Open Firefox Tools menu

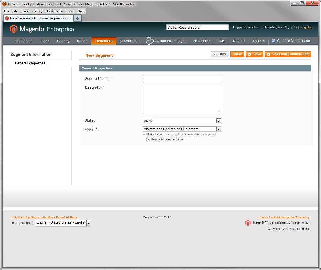(x=70, y=11)
